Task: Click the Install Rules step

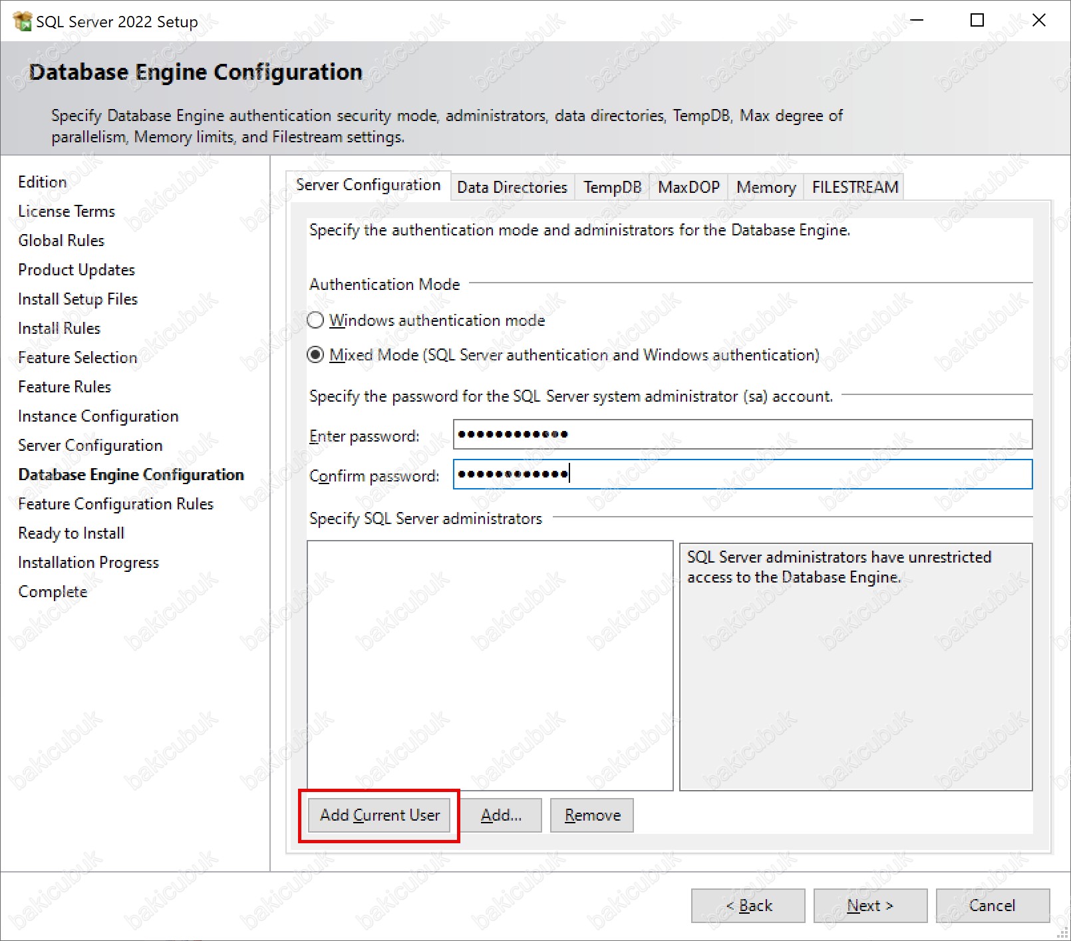Action: pos(59,329)
